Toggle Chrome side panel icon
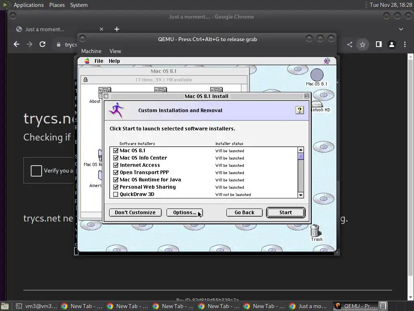This screenshot has height=311, width=414. (x=378, y=45)
